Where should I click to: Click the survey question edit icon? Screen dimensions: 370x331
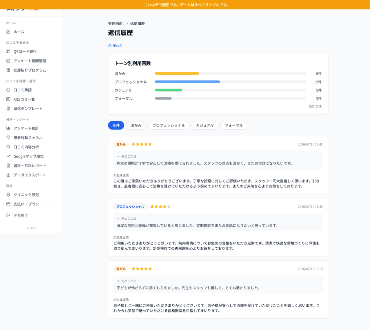[x=8, y=61]
